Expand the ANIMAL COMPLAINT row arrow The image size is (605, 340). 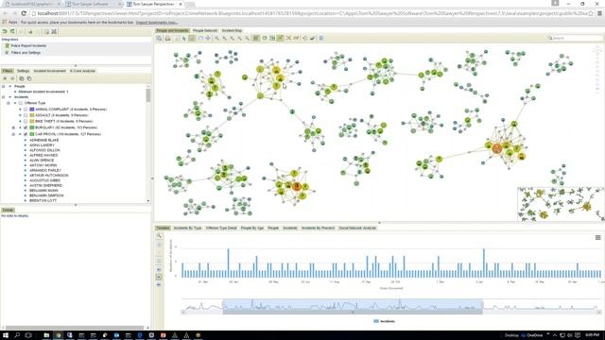(21, 110)
